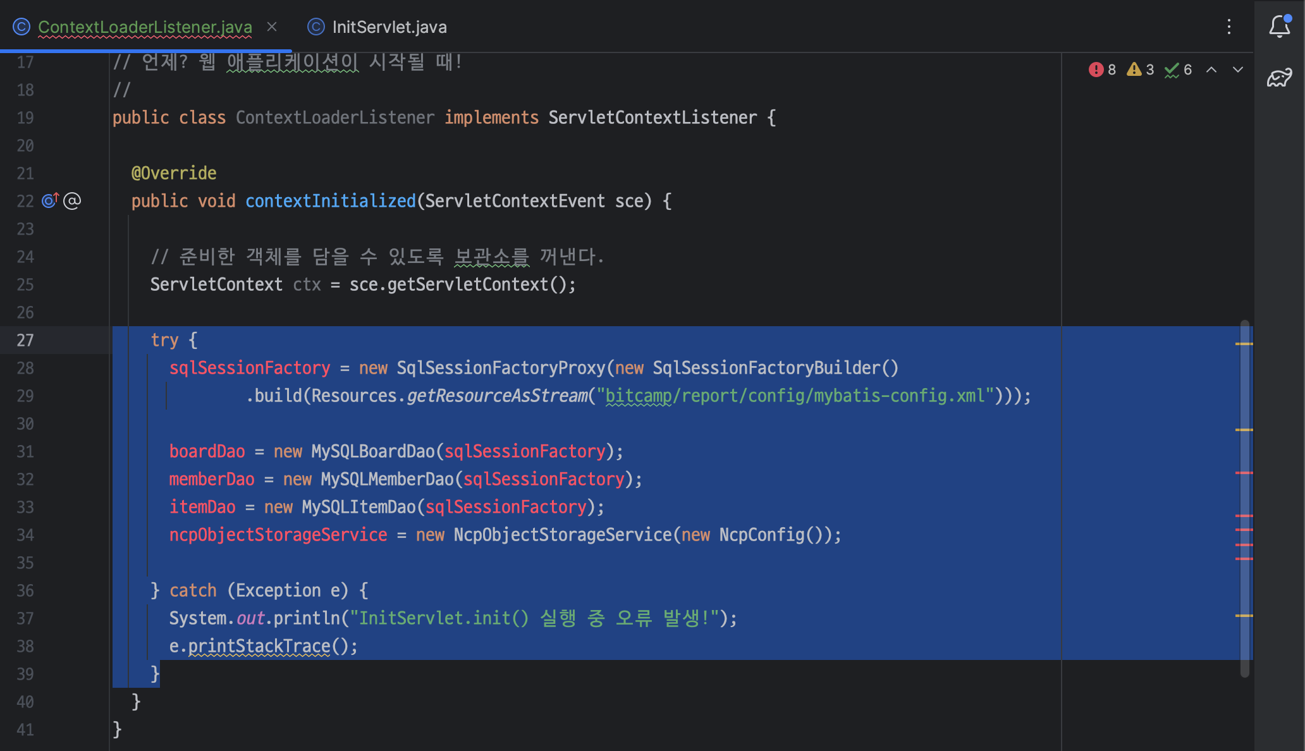This screenshot has width=1305, height=751.
Task: Jump to previous highlighted error arrow
Action: tap(1211, 70)
